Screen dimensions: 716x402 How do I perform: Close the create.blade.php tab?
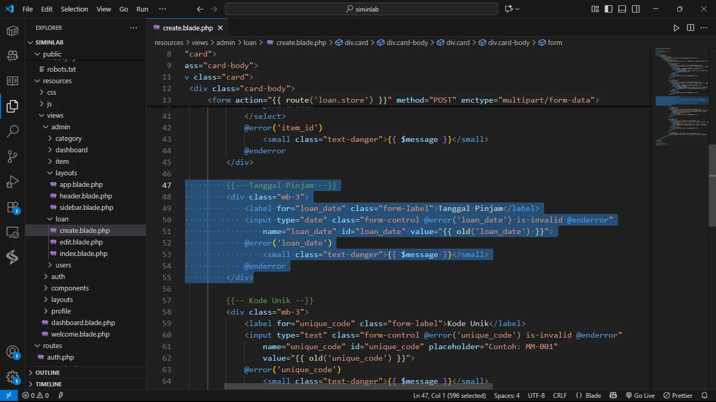pos(220,28)
